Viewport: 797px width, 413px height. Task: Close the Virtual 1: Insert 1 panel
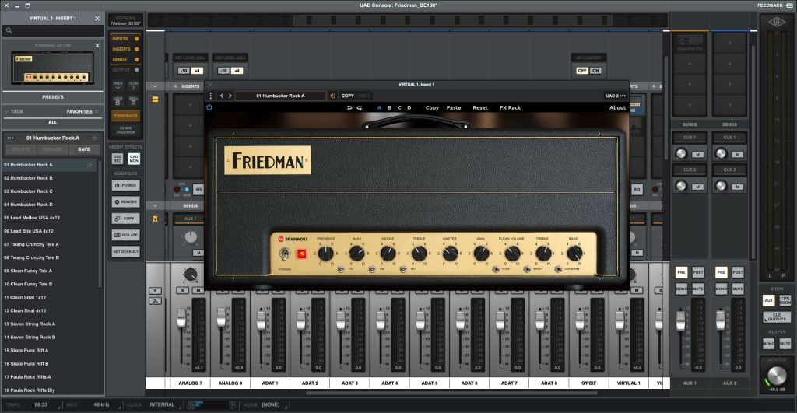coord(97,19)
